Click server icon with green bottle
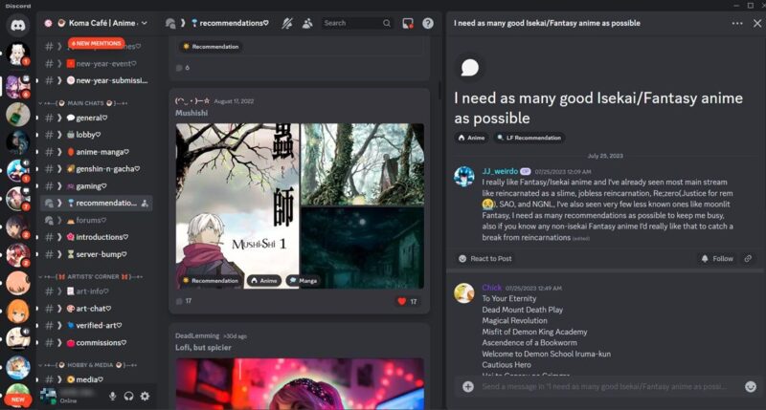This screenshot has width=766, height=410. (x=18, y=114)
